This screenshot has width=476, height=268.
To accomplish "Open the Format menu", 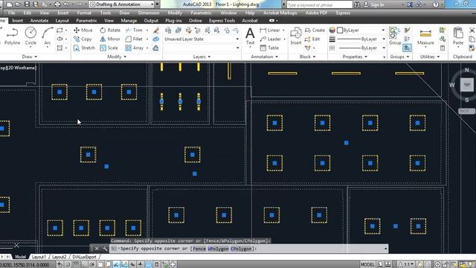I will click(x=84, y=13).
